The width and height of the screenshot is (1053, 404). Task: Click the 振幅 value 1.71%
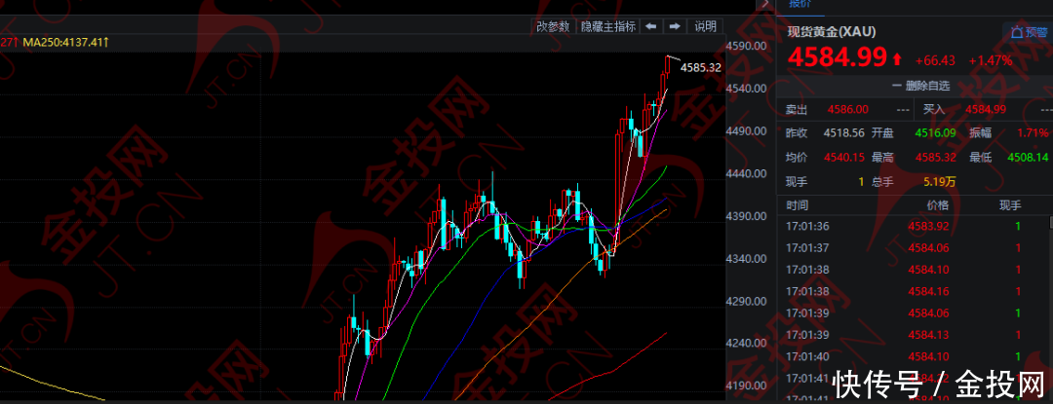1033,132
